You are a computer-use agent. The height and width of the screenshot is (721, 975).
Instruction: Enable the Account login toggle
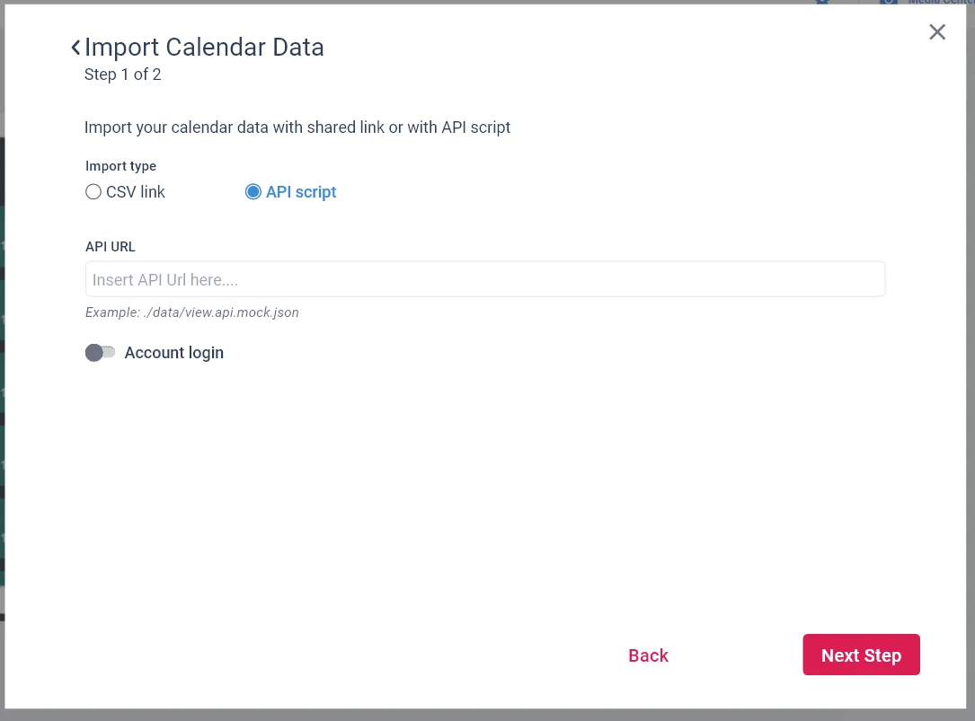(x=101, y=352)
